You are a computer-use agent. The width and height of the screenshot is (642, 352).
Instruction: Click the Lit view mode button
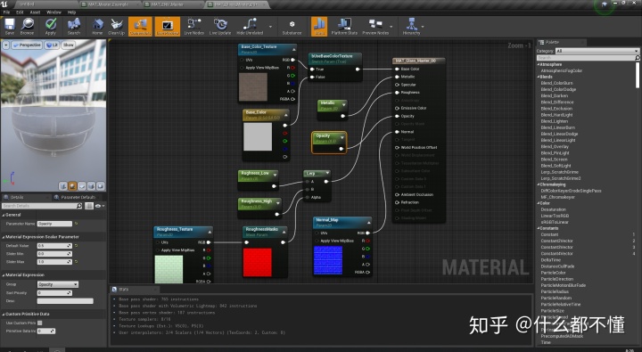point(52,45)
